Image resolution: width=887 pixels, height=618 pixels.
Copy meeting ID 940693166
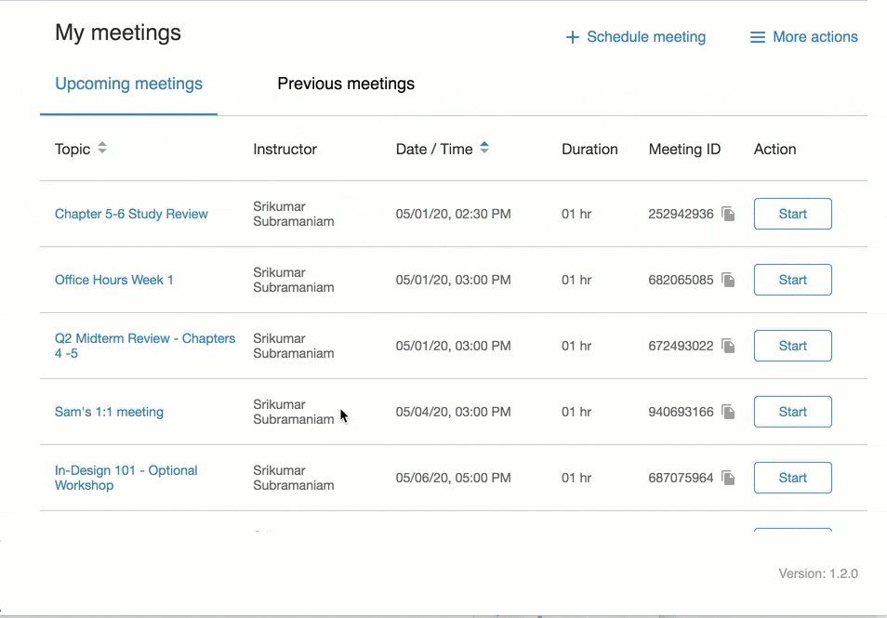point(729,413)
